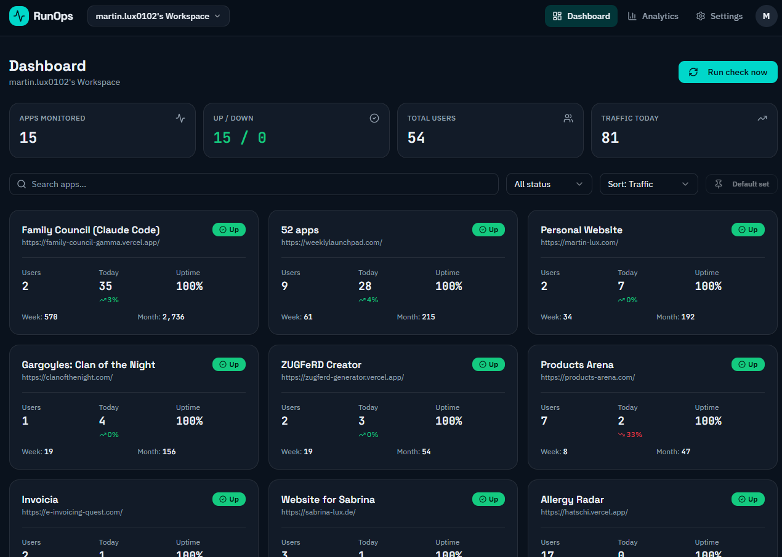The height and width of the screenshot is (557, 782).
Task: Open the Allergy Radar card title
Action: [x=572, y=499]
